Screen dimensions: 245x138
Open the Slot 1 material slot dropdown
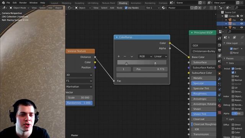tap(152, 8)
